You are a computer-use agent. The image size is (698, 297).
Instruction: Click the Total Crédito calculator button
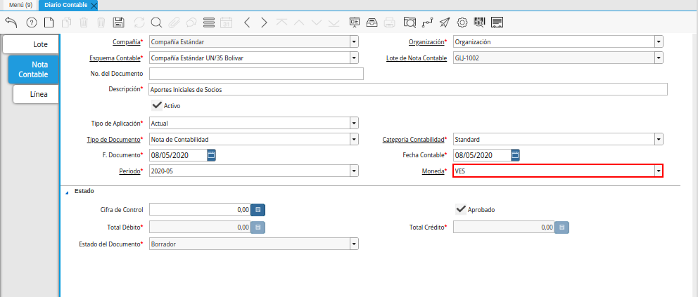pos(561,227)
